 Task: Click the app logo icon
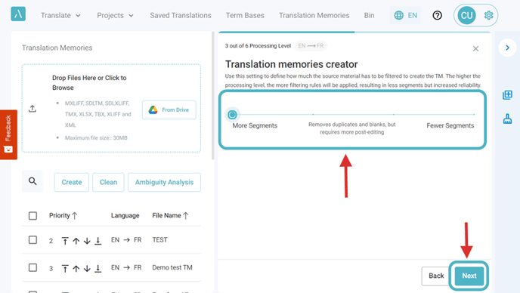18,14
